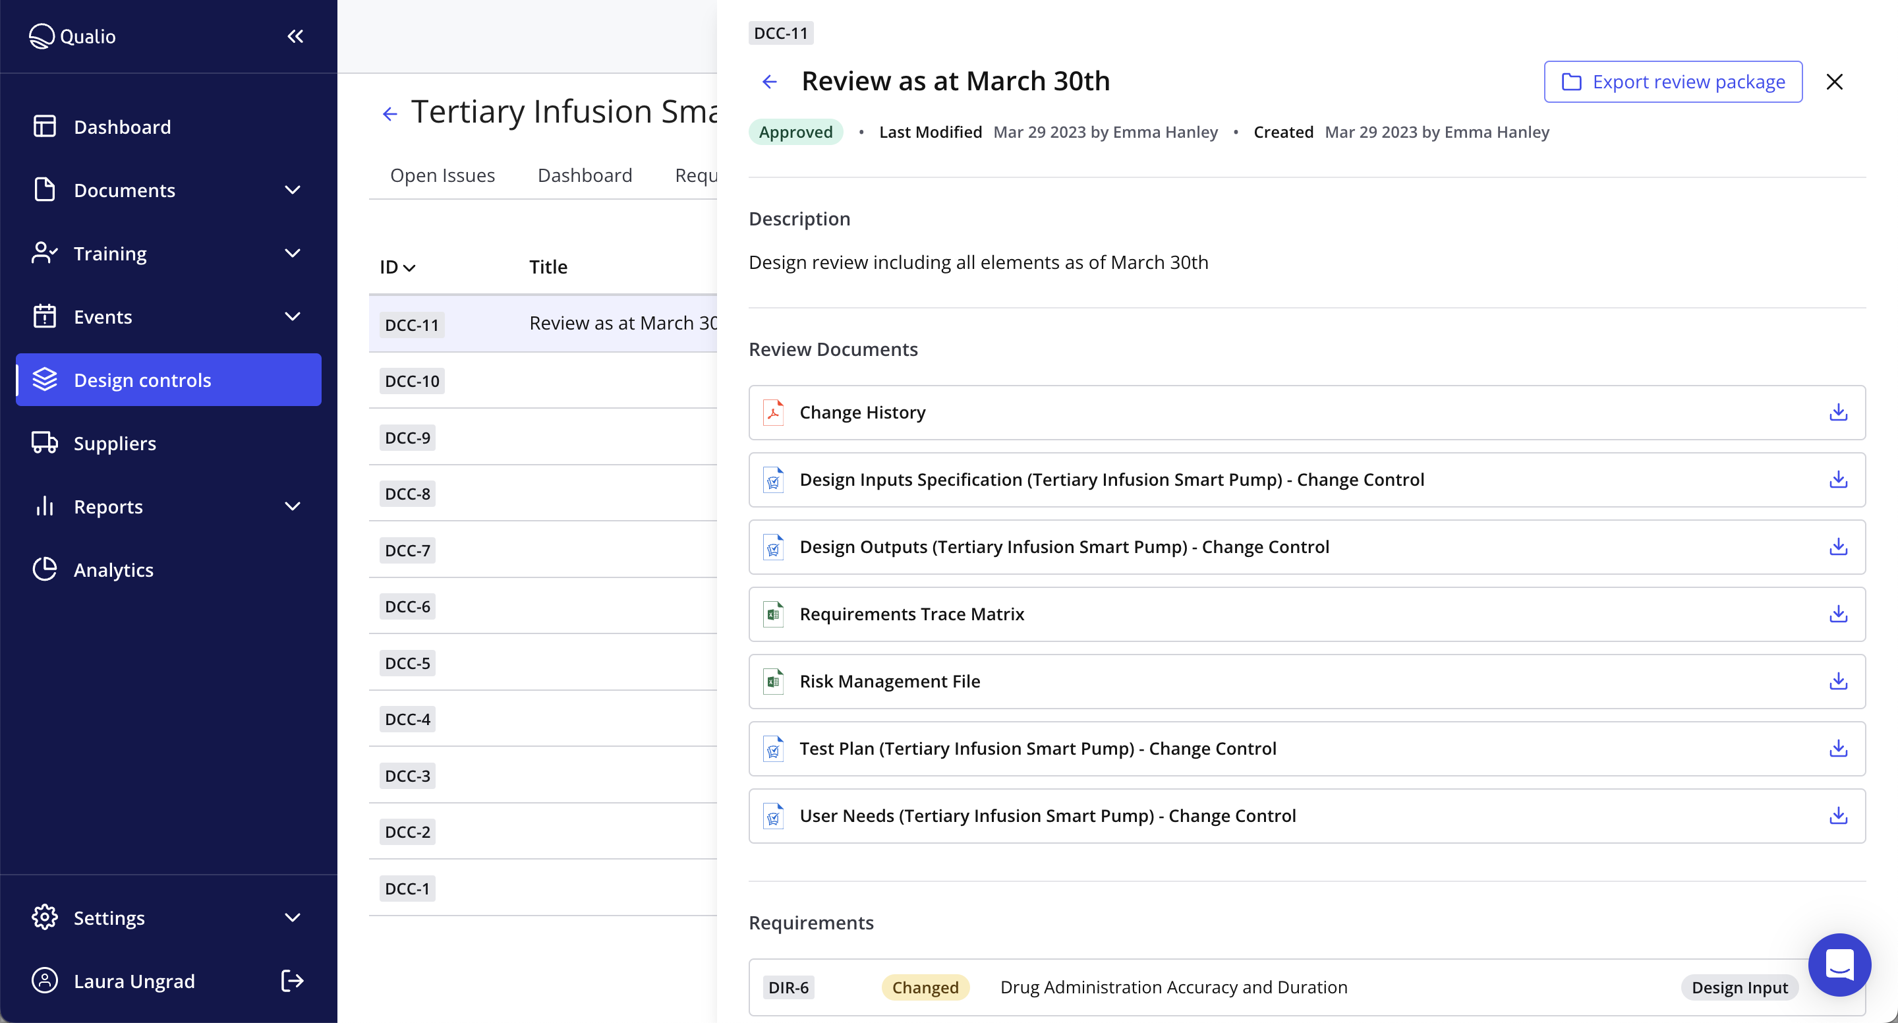Image resolution: width=1898 pixels, height=1023 pixels.
Task: Open the Dashboard tab of the product
Action: [x=585, y=175]
